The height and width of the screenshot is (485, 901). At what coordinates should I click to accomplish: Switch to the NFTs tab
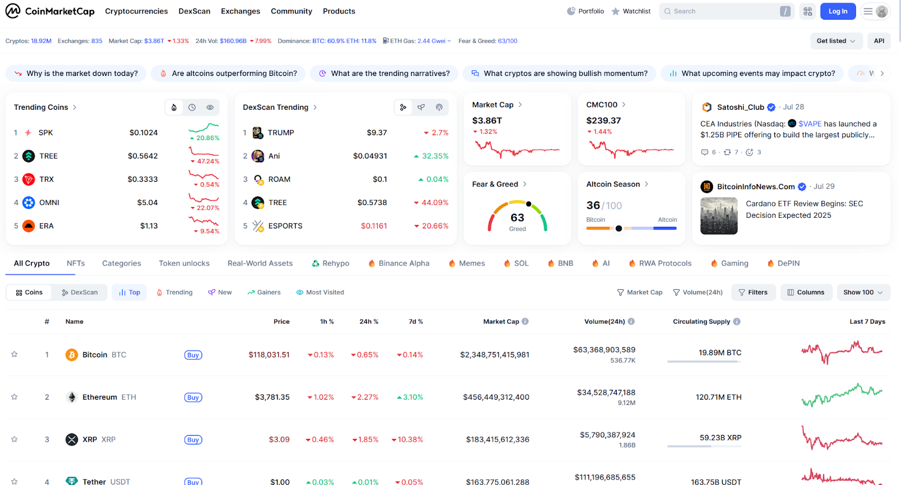[x=76, y=263]
